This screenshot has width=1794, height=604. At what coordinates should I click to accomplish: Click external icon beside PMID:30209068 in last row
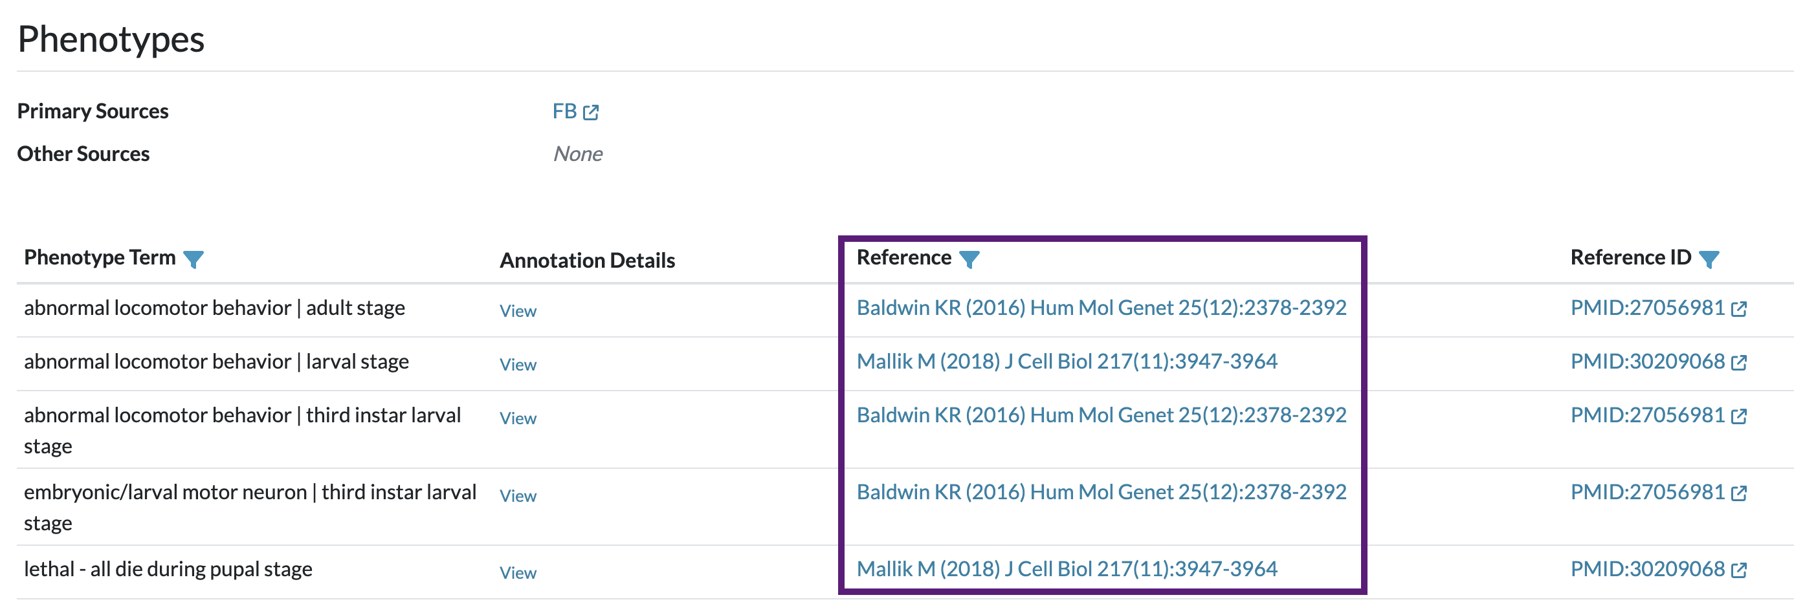[1739, 570]
